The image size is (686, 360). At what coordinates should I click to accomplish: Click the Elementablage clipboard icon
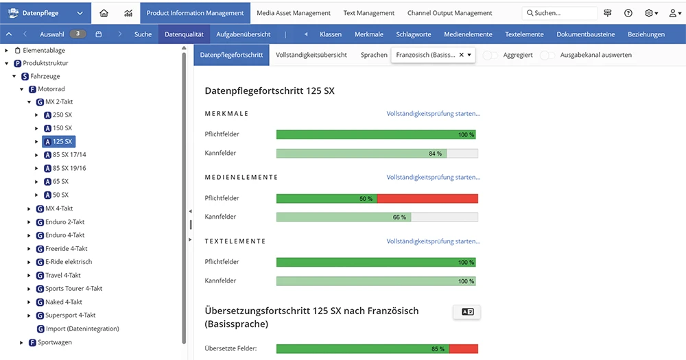click(18, 50)
